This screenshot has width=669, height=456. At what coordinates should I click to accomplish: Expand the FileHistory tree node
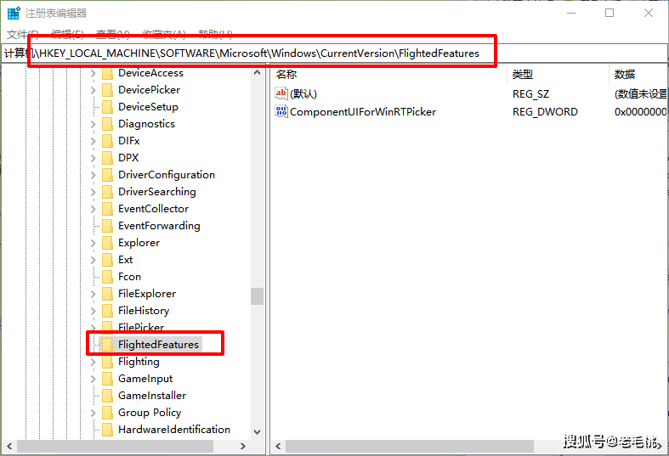point(94,311)
